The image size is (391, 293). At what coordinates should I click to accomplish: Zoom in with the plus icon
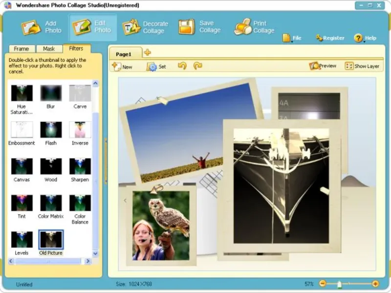[x=375, y=284]
